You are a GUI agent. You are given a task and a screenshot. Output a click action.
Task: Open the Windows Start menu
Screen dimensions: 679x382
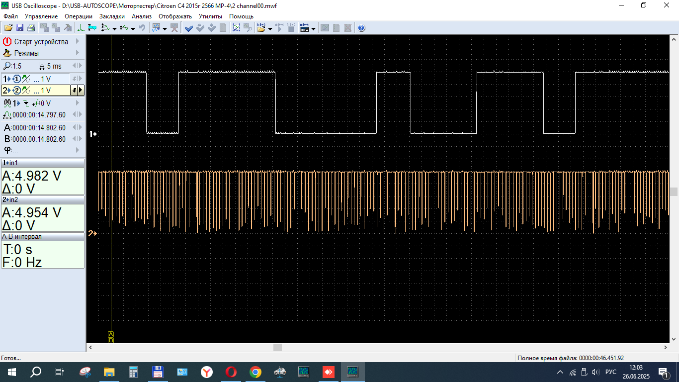click(x=12, y=372)
